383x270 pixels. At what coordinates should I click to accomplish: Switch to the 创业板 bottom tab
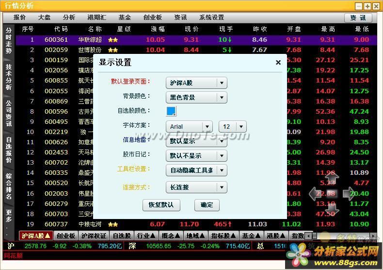point(66,236)
